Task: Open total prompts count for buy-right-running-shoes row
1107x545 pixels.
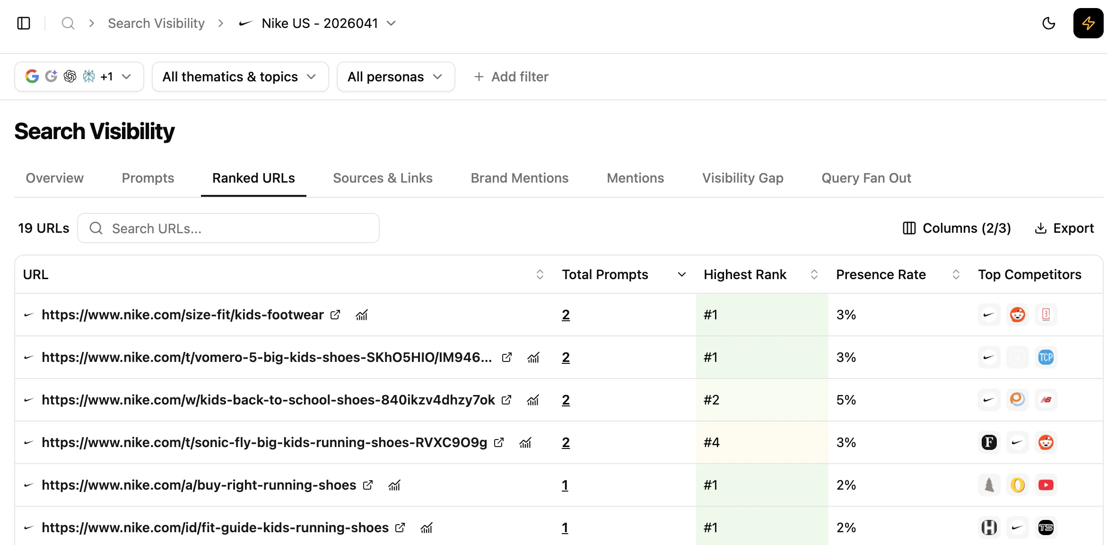Action: tap(565, 485)
